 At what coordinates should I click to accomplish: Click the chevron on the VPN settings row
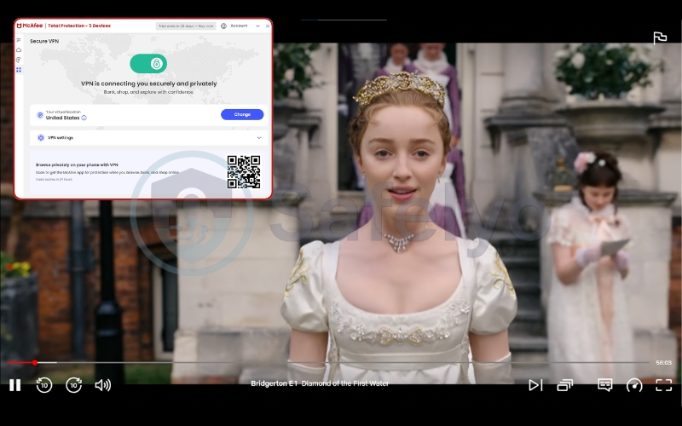pos(259,138)
